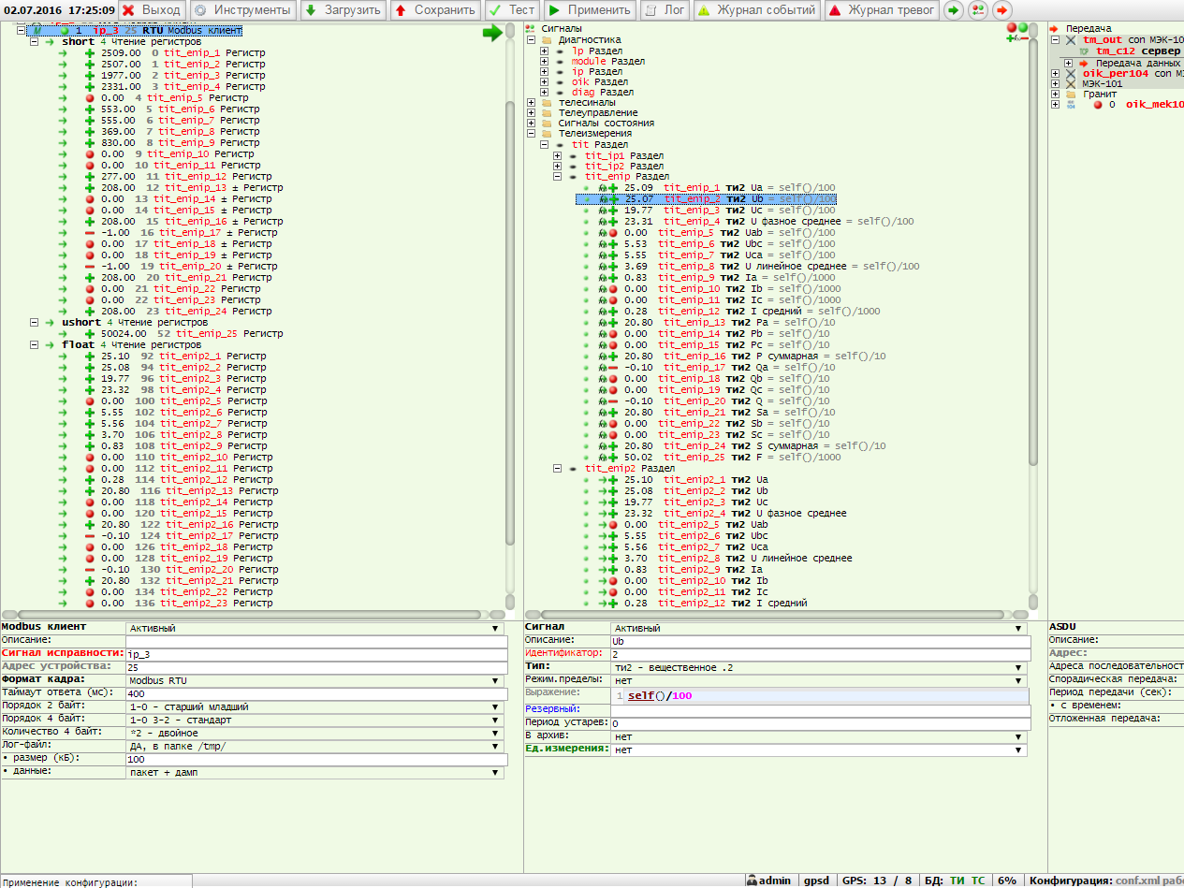
Task: Open the signal Тип dropdown
Action: point(819,667)
